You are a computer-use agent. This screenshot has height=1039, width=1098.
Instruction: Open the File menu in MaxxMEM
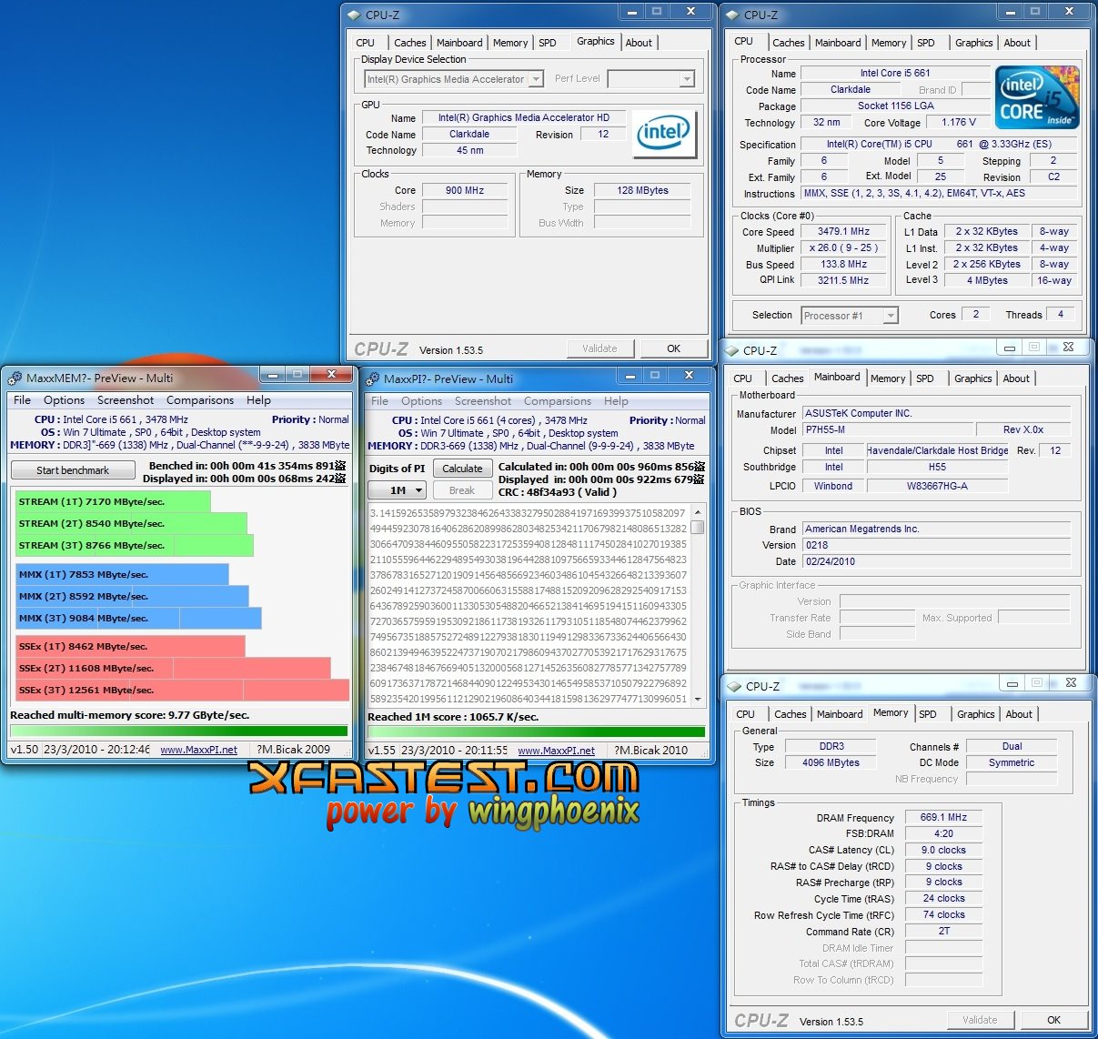point(23,400)
